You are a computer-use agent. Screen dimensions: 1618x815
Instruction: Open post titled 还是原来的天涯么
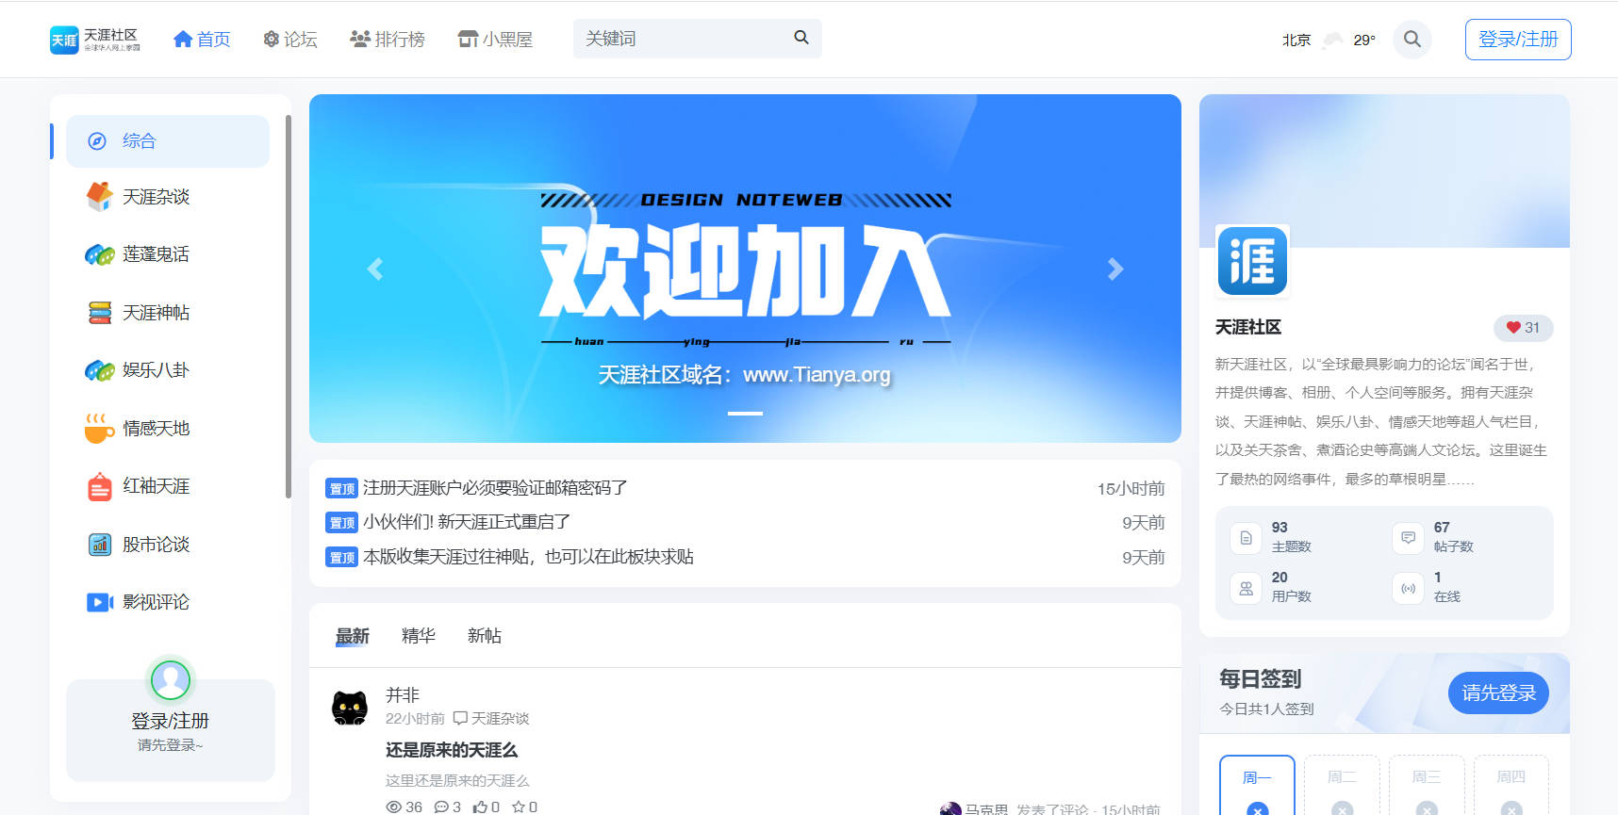(452, 750)
